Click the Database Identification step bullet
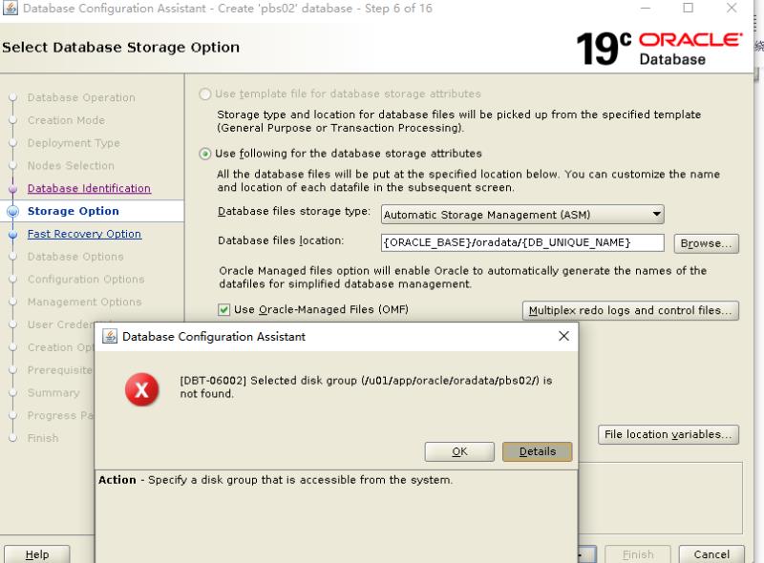The image size is (764, 563). click(x=13, y=189)
